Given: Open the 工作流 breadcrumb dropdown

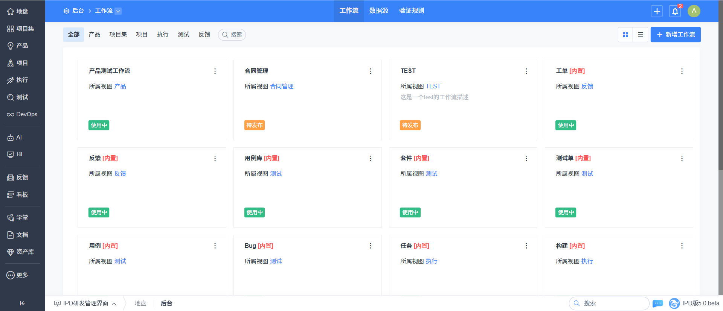Looking at the screenshot, I should click(118, 11).
